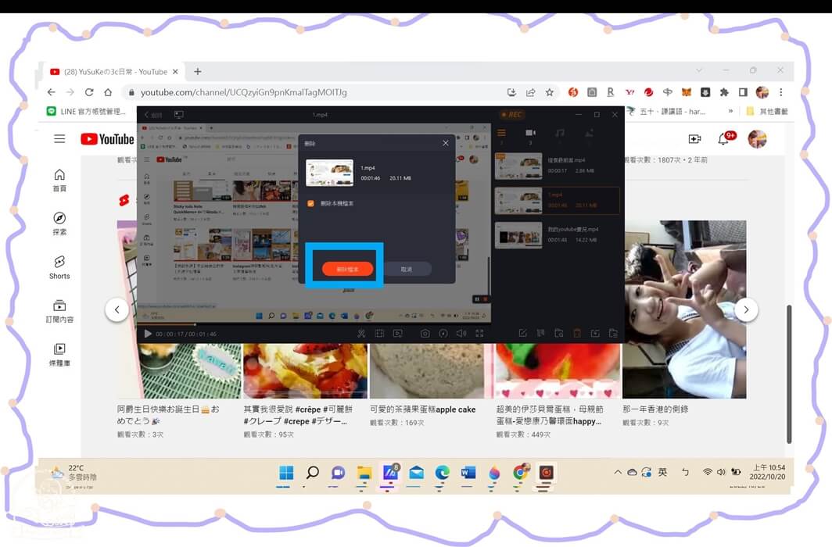The width and height of the screenshot is (832, 547).
Task: Take a snapshot with the camera icon
Action: point(425,332)
